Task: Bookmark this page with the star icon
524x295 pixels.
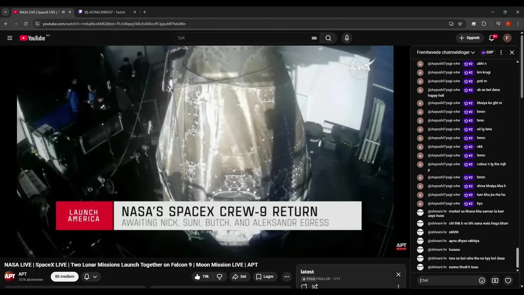Action: [460, 24]
